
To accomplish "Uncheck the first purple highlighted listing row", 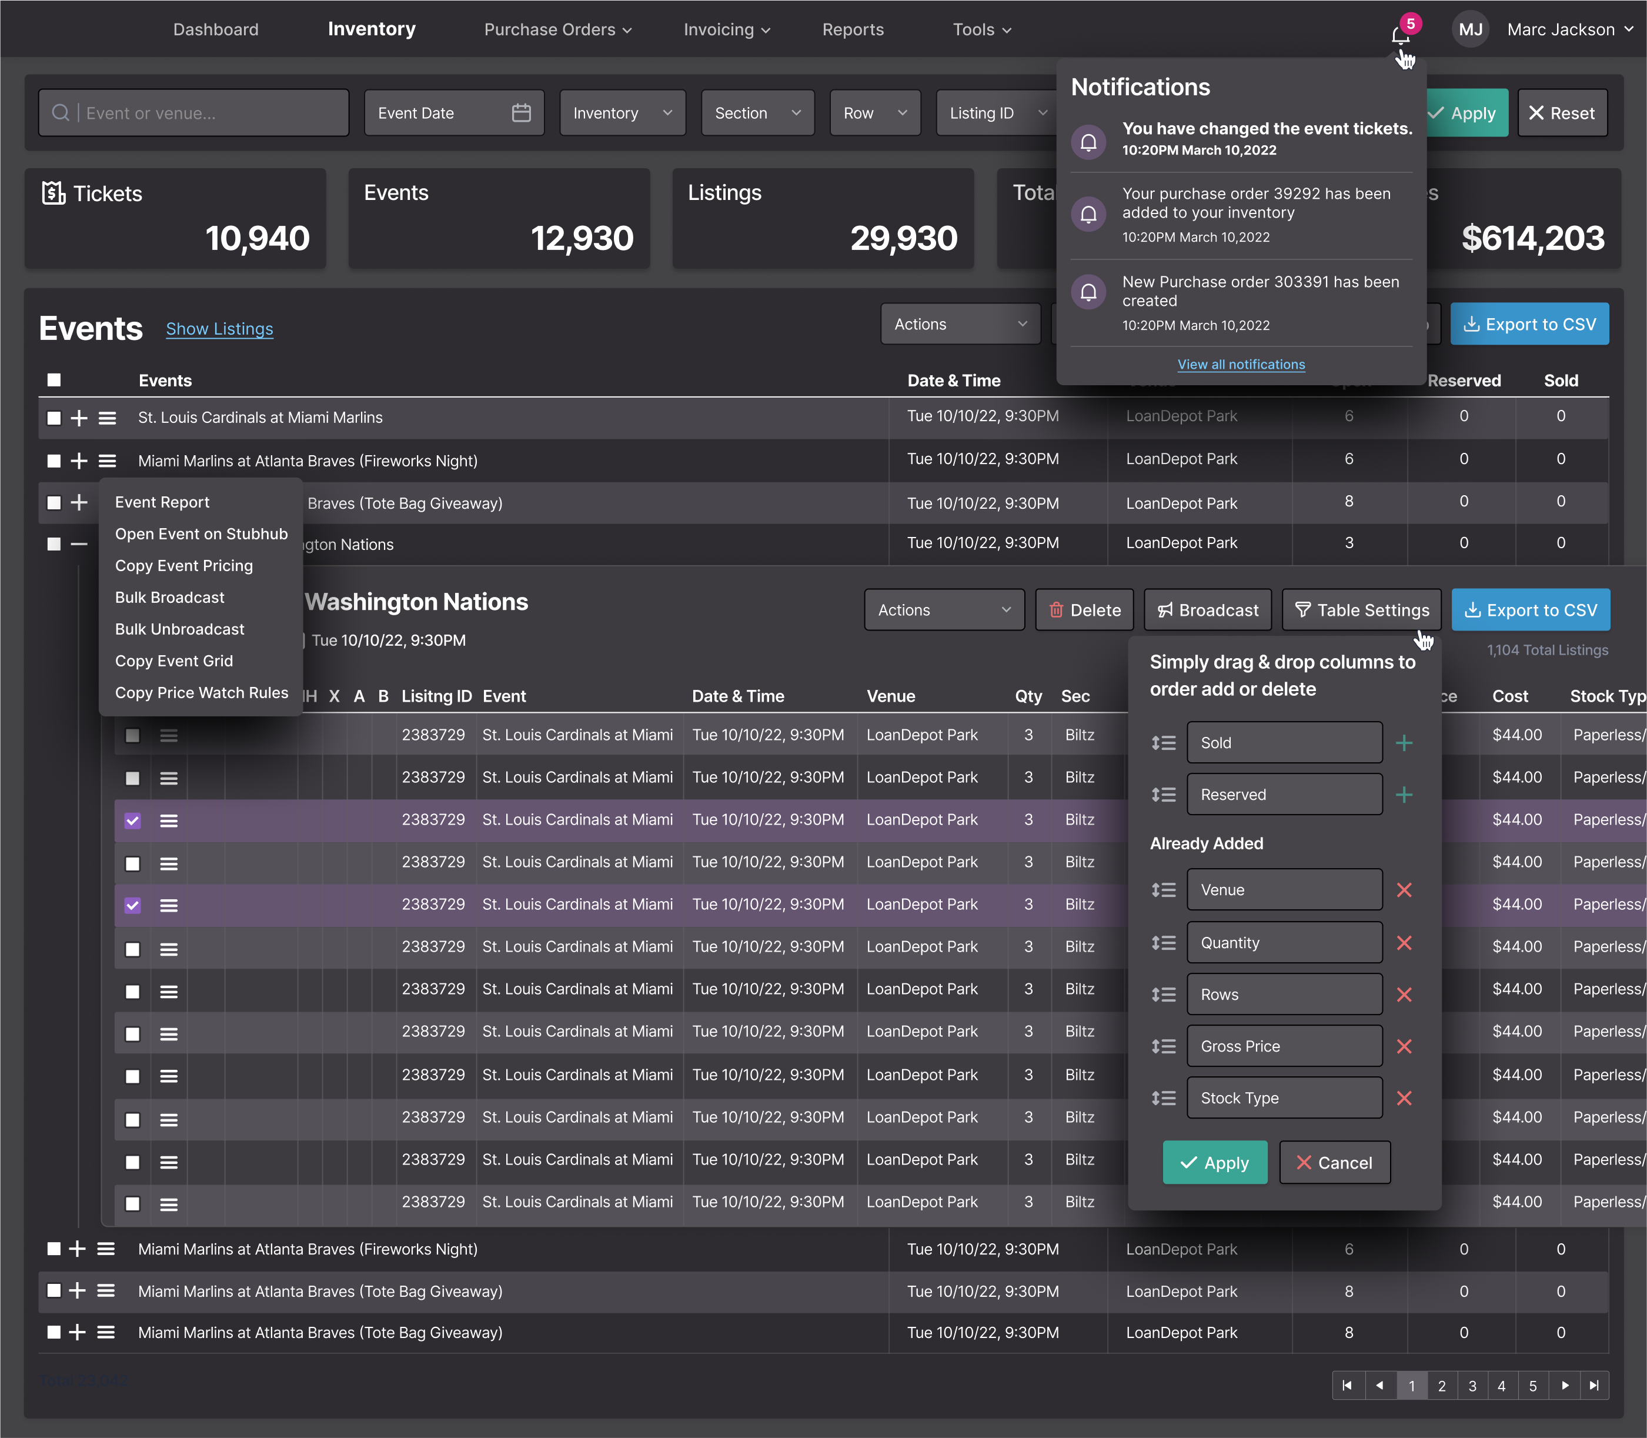I will tap(133, 821).
